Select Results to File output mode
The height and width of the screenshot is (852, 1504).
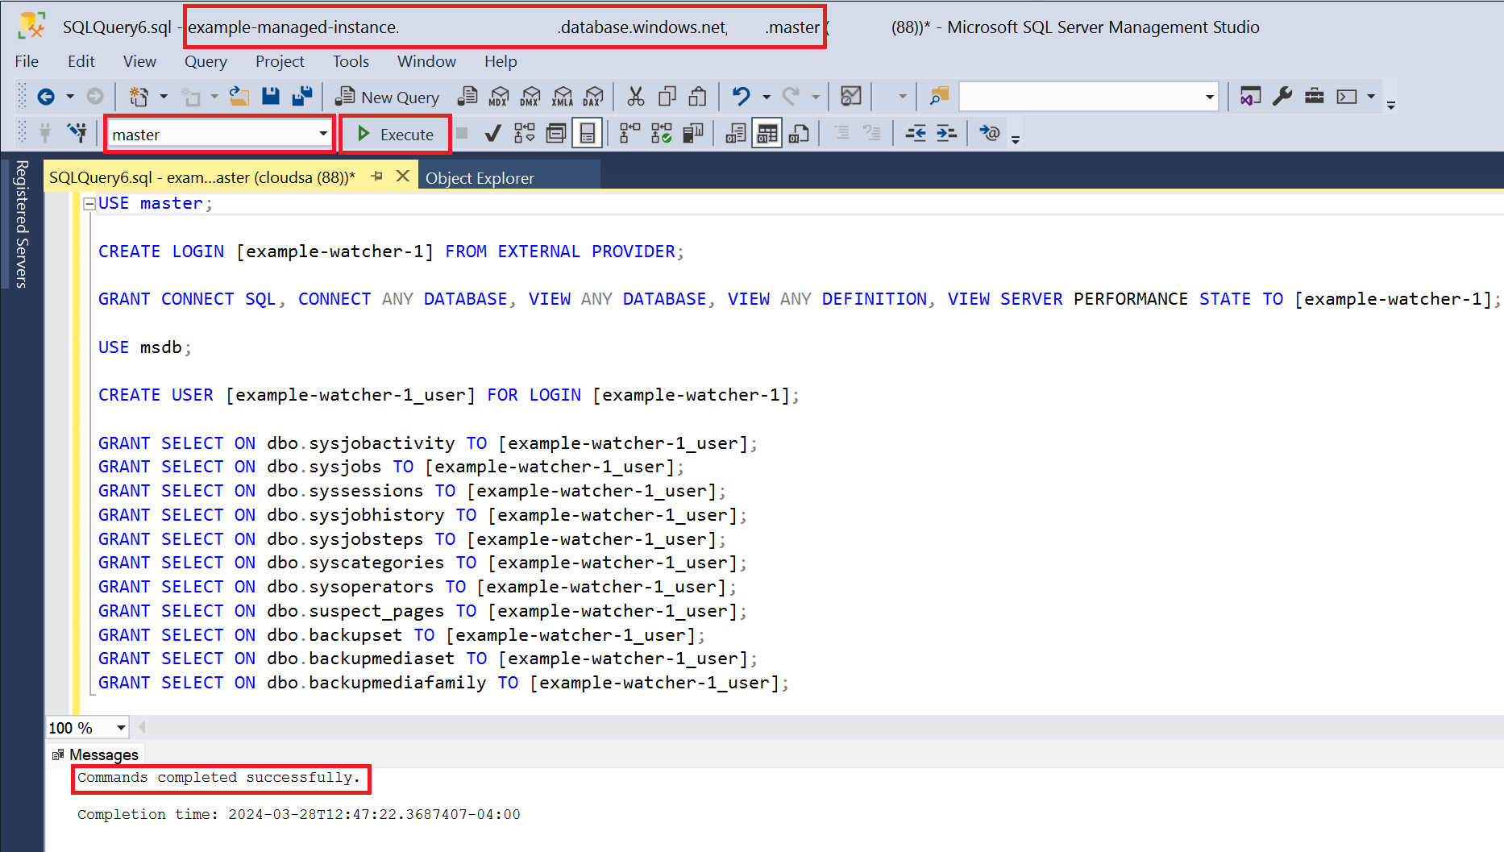pos(799,133)
